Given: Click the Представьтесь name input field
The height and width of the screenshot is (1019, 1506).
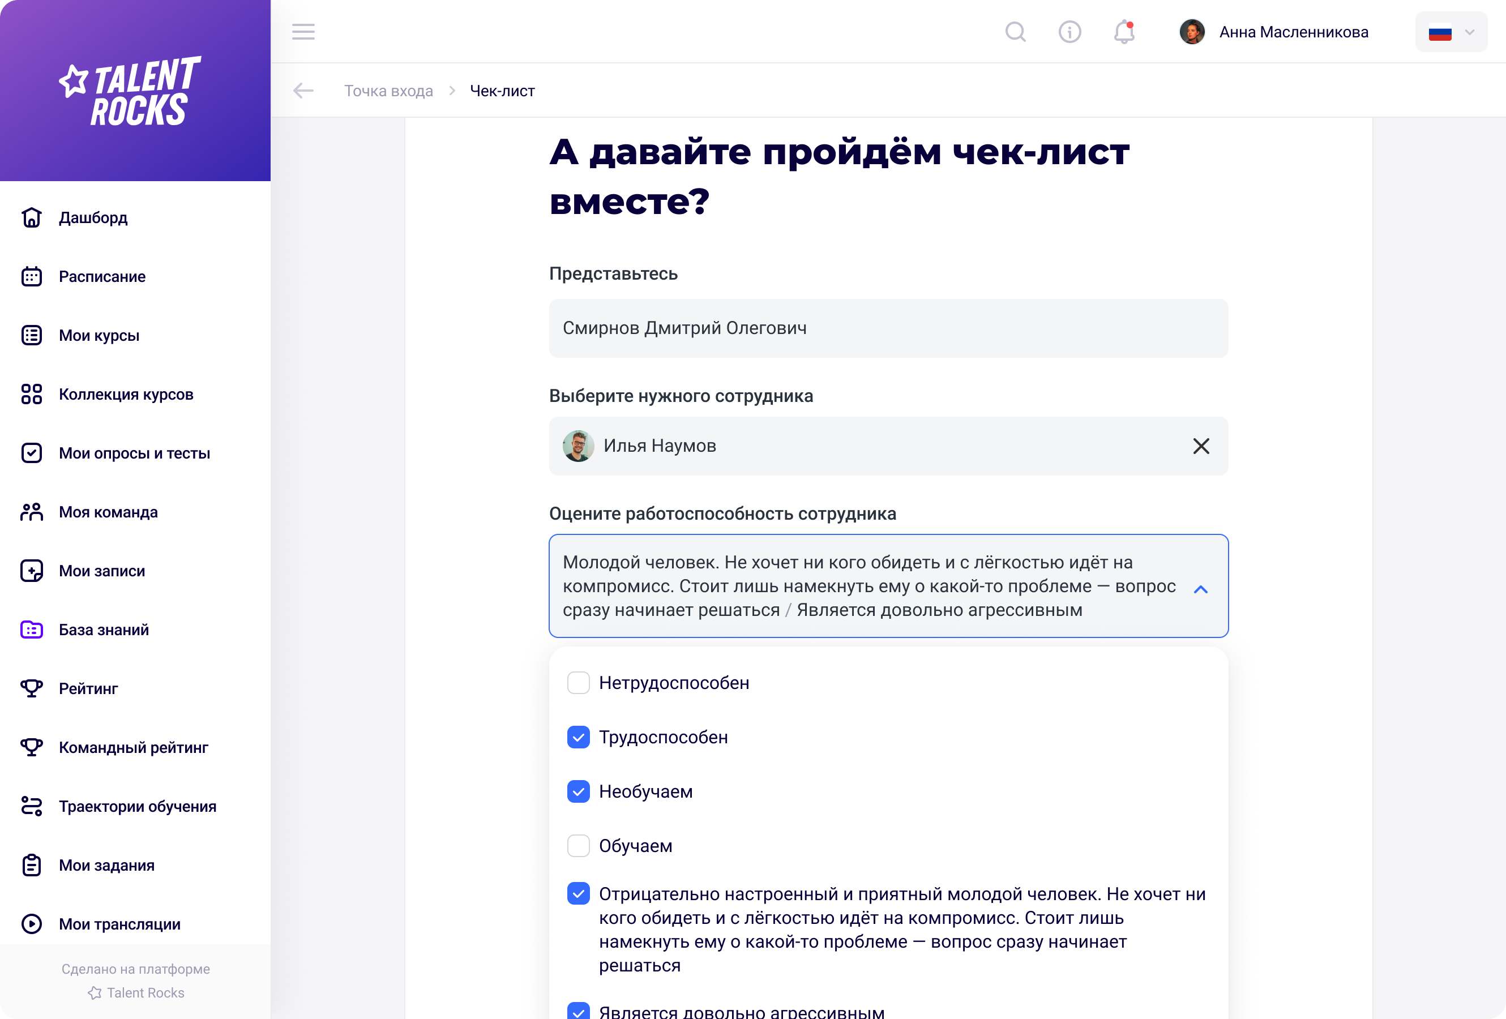Looking at the screenshot, I should pos(888,328).
